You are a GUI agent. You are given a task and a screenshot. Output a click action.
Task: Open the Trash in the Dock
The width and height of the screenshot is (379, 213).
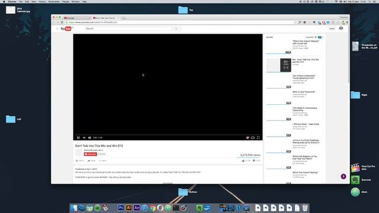(x=305, y=208)
